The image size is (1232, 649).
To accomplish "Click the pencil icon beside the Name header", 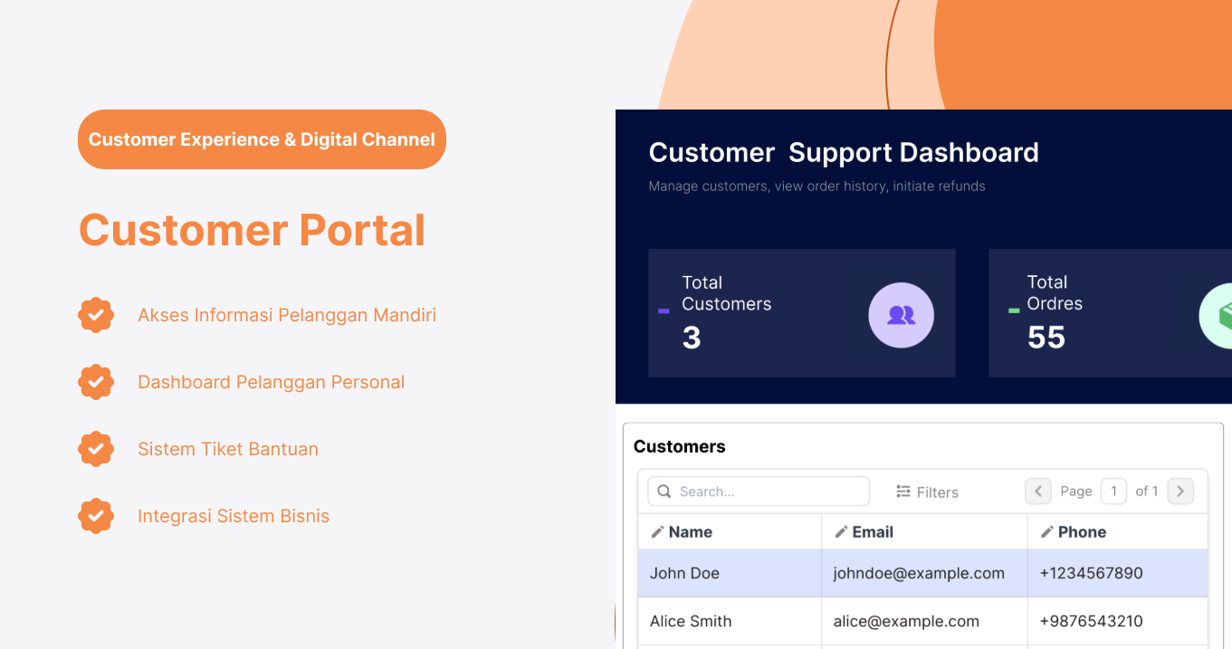I will pos(658,531).
